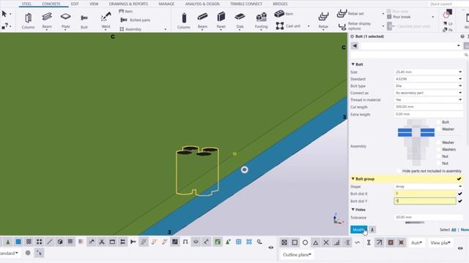469x263 pixels.
Task: Uncheck the Bolt group section checkmark
Action: [459, 179]
